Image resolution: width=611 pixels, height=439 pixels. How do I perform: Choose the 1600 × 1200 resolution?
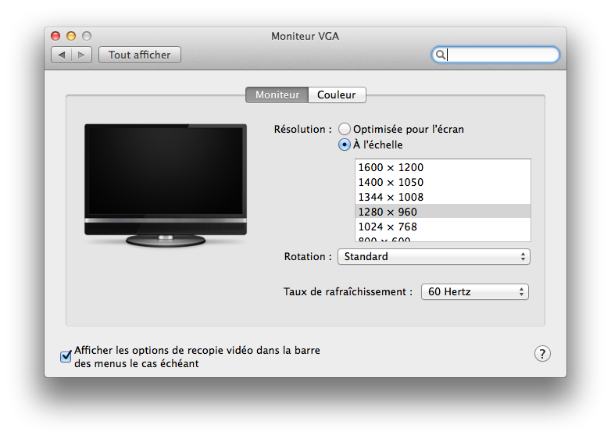coord(443,167)
